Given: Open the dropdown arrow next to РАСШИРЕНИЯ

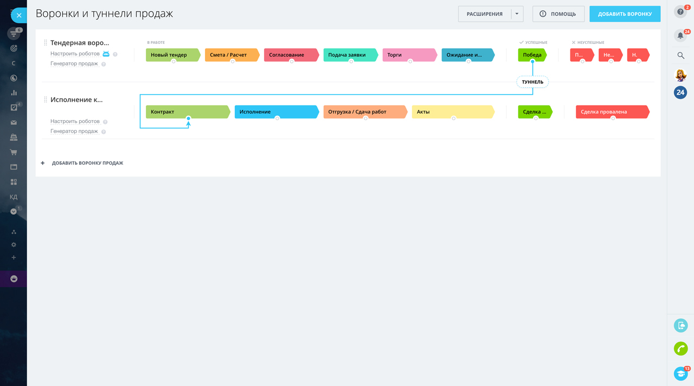Looking at the screenshot, I should pos(517,14).
